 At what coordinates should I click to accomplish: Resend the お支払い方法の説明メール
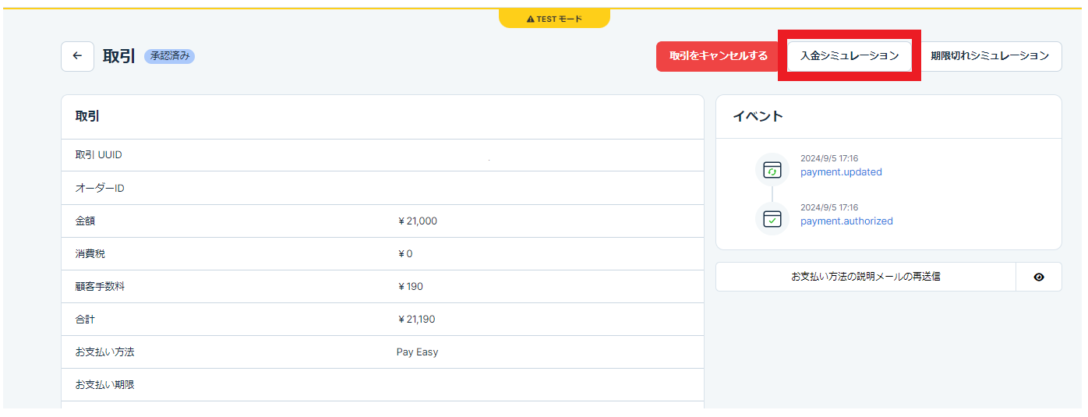(865, 277)
